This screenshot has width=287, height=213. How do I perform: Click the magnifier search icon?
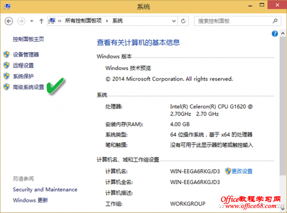click(275, 21)
